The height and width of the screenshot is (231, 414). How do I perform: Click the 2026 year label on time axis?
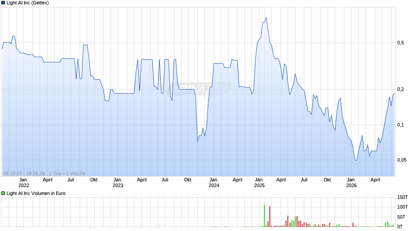pos(351,185)
